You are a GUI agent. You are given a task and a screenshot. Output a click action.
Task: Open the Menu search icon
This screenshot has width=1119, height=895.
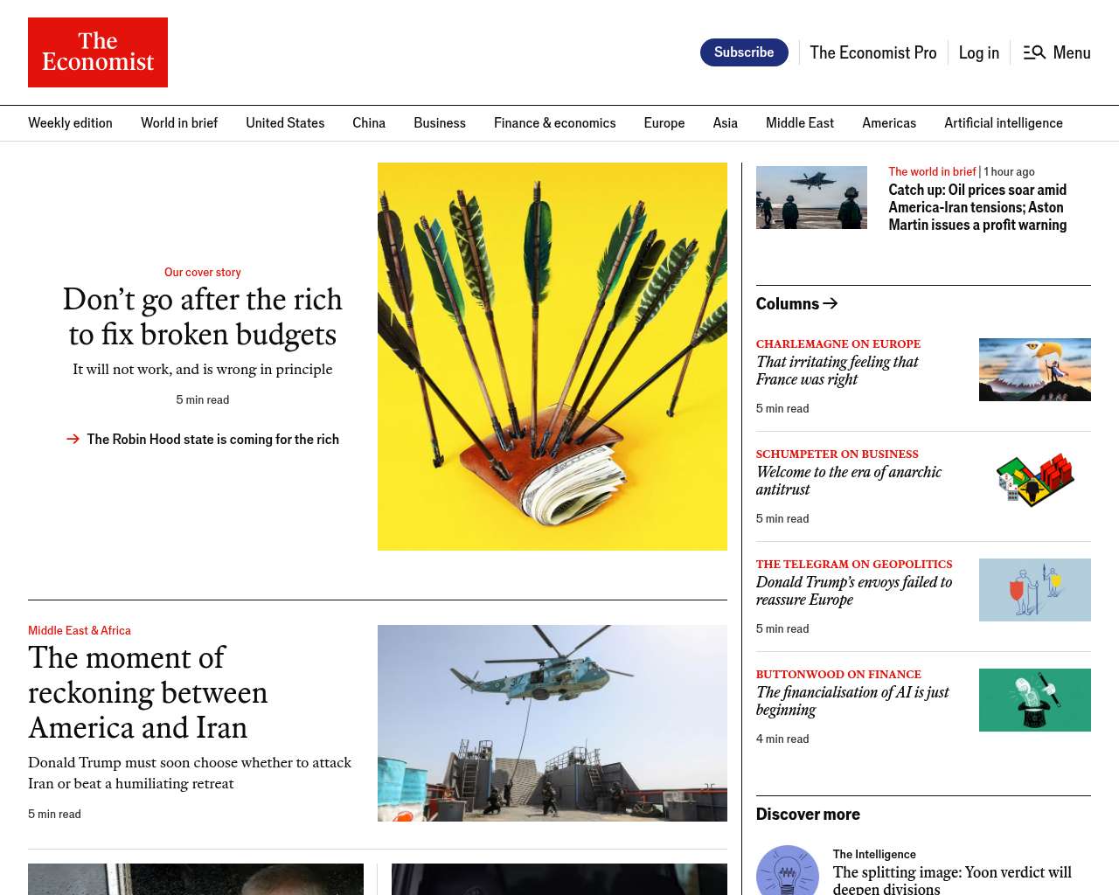[x=1034, y=52]
